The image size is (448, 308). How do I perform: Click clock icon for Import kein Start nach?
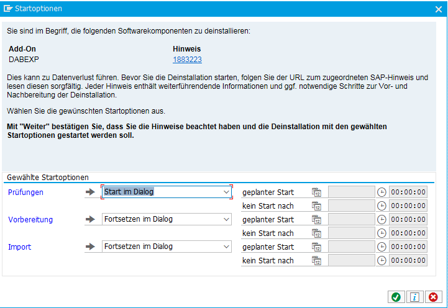coord(382,261)
